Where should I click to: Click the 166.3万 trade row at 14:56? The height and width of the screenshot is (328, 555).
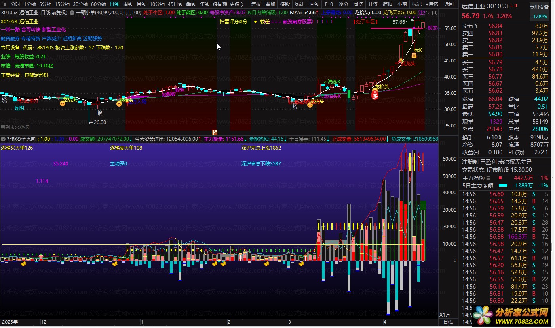point(505,237)
